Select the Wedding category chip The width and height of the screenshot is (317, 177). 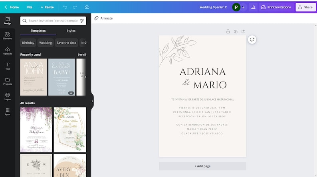46,43
